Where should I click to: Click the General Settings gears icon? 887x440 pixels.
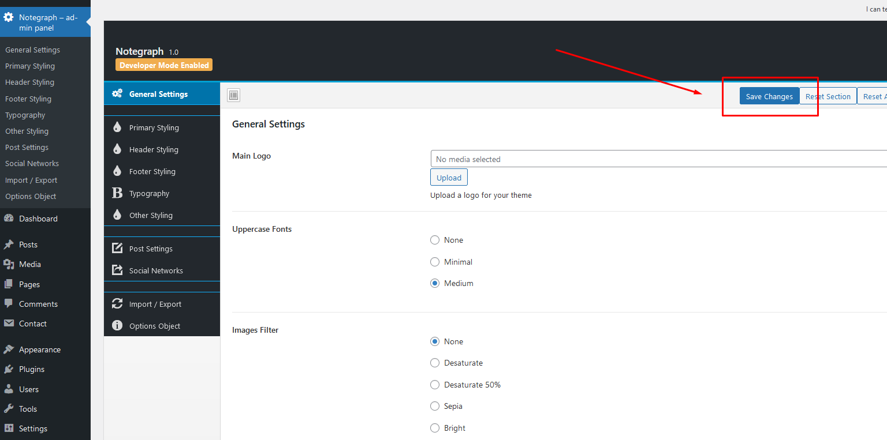[117, 94]
